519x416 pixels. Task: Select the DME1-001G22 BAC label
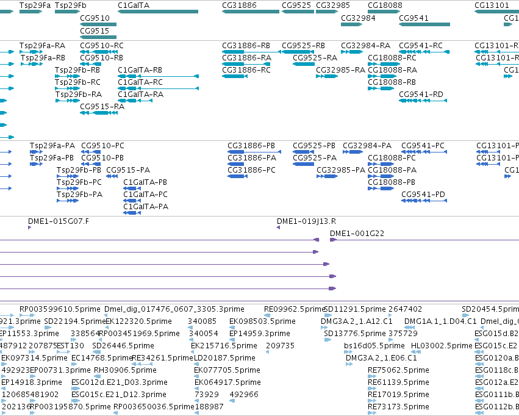tap(357, 234)
